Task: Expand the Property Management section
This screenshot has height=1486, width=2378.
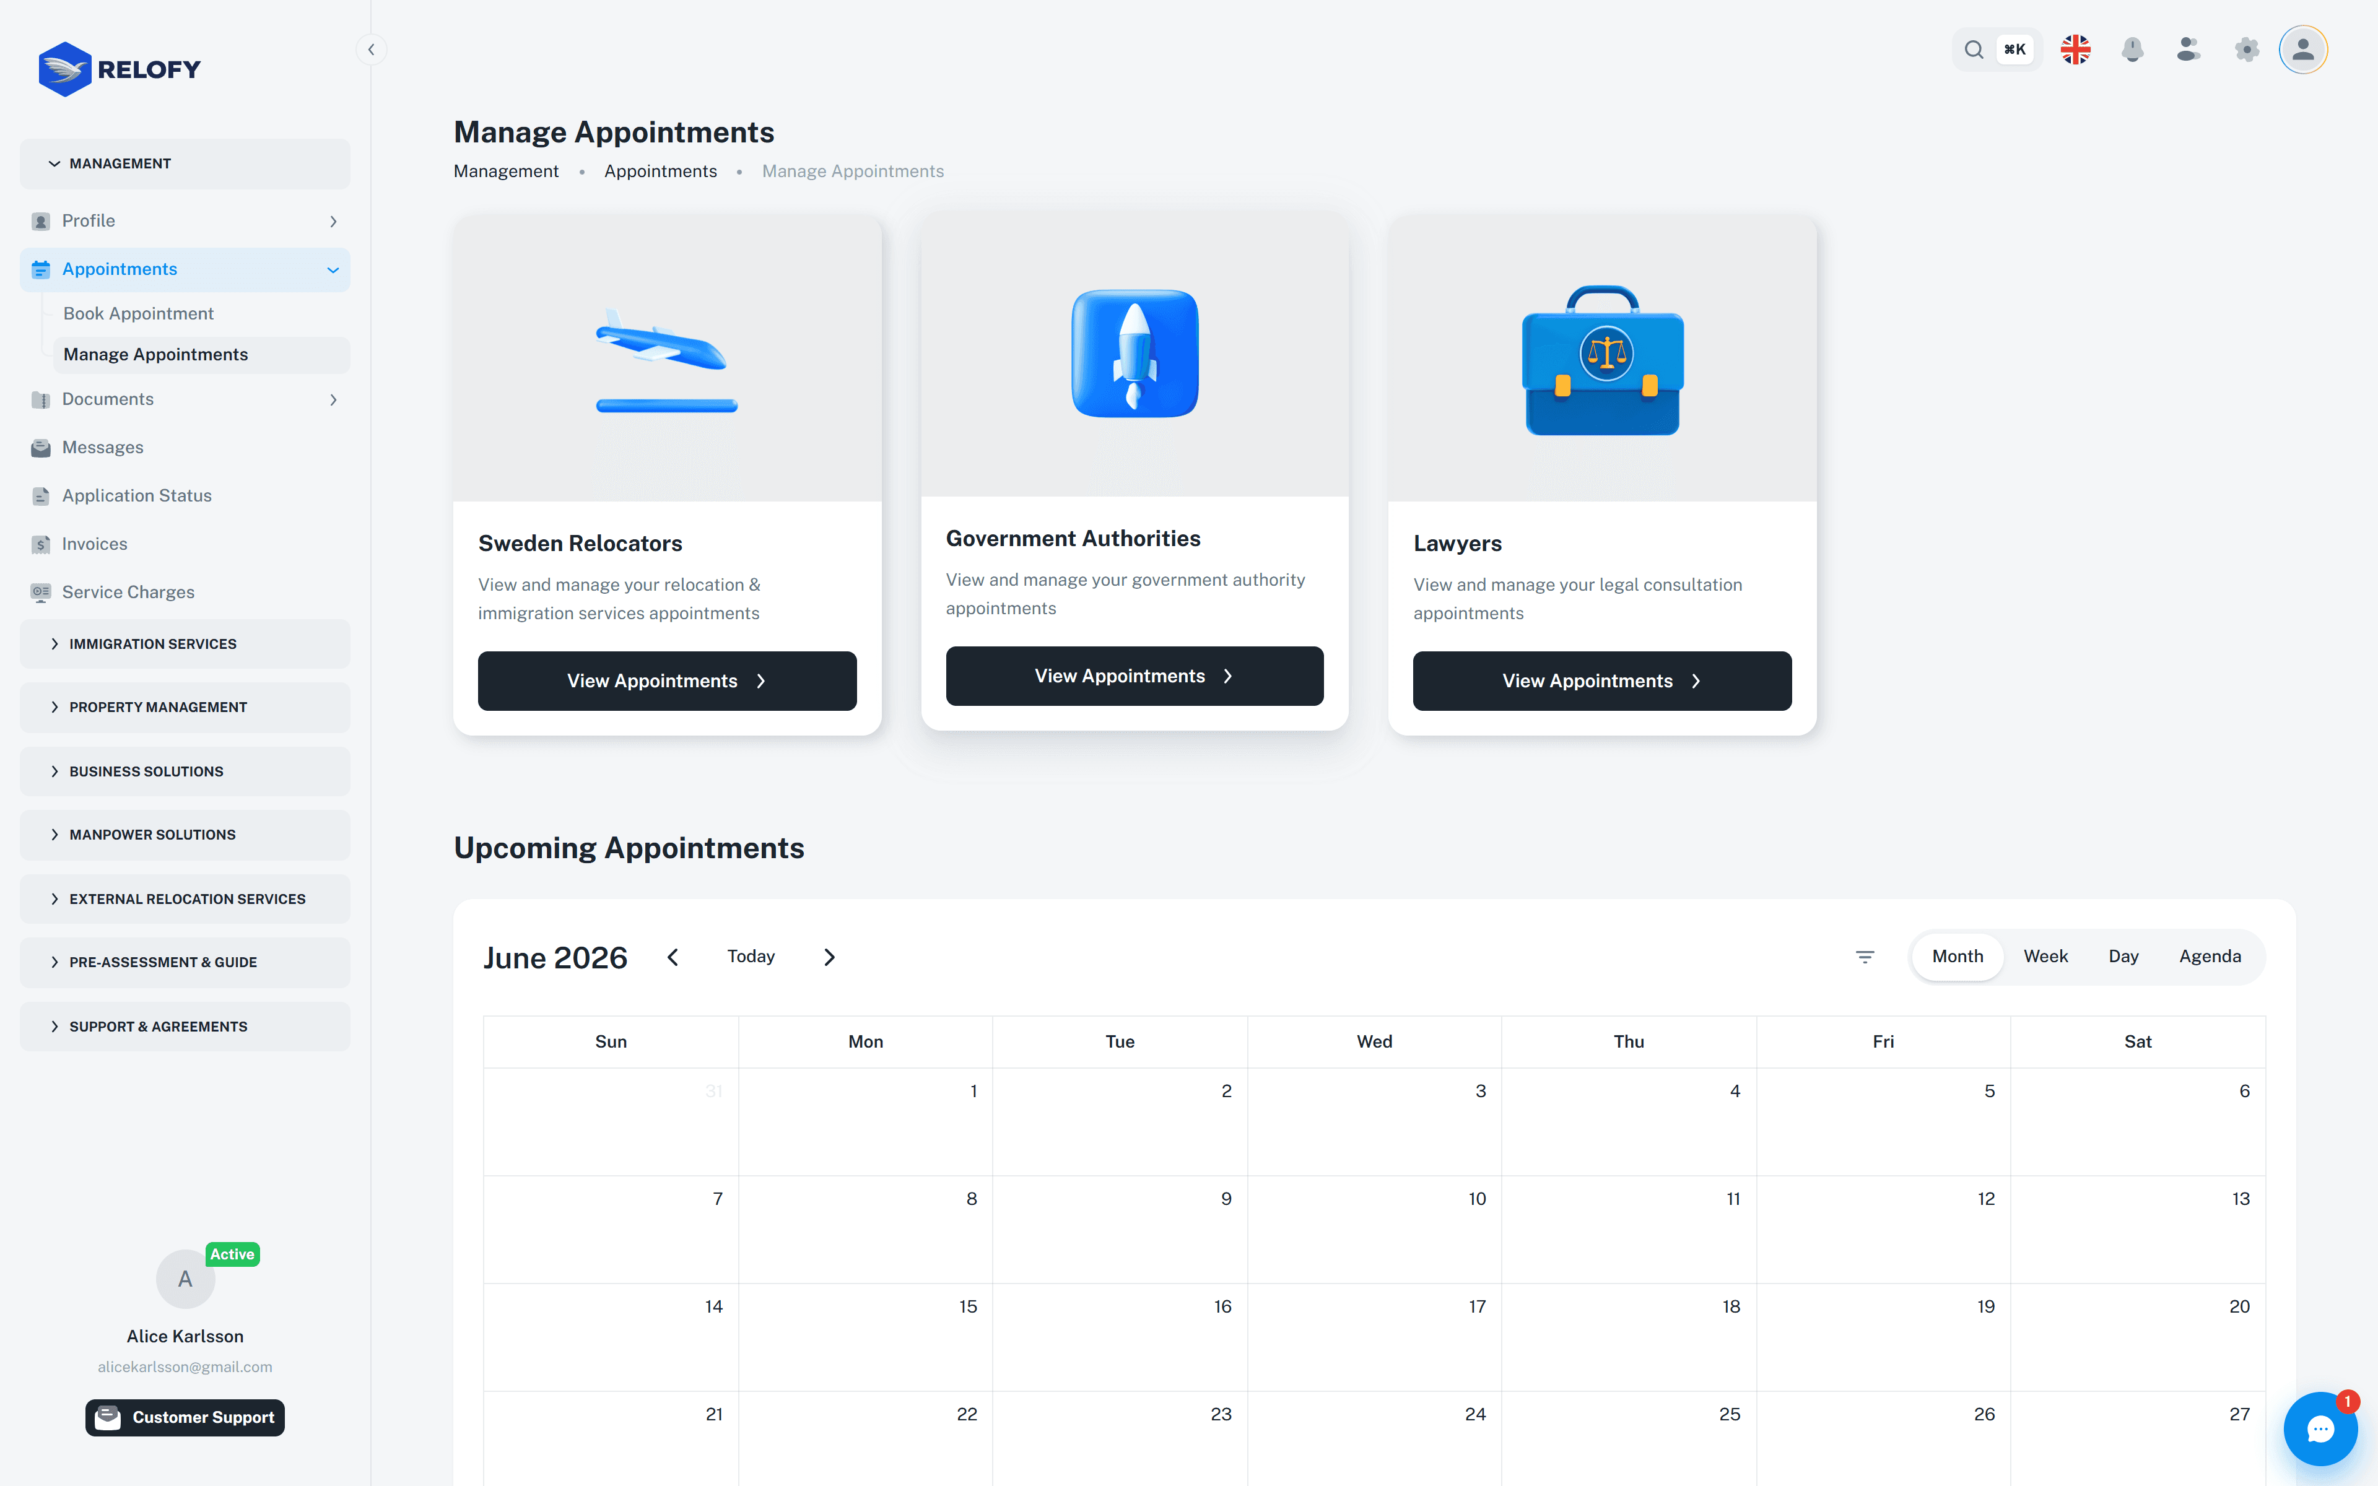Action: 185,706
